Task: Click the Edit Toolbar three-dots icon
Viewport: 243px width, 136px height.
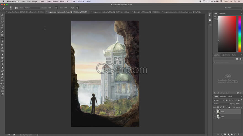Action: tap(2, 81)
